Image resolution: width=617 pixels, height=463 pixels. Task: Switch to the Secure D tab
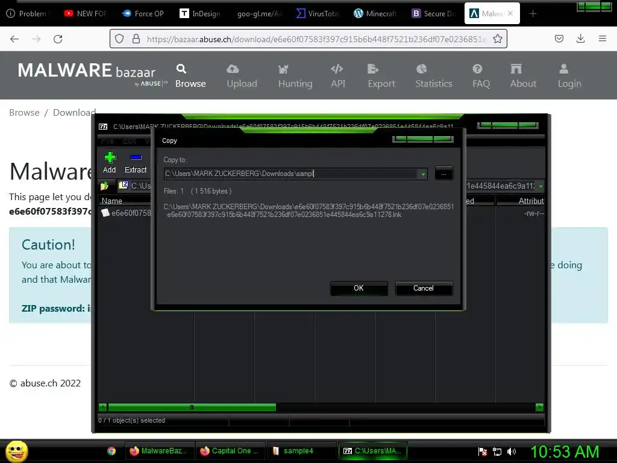[433, 13]
